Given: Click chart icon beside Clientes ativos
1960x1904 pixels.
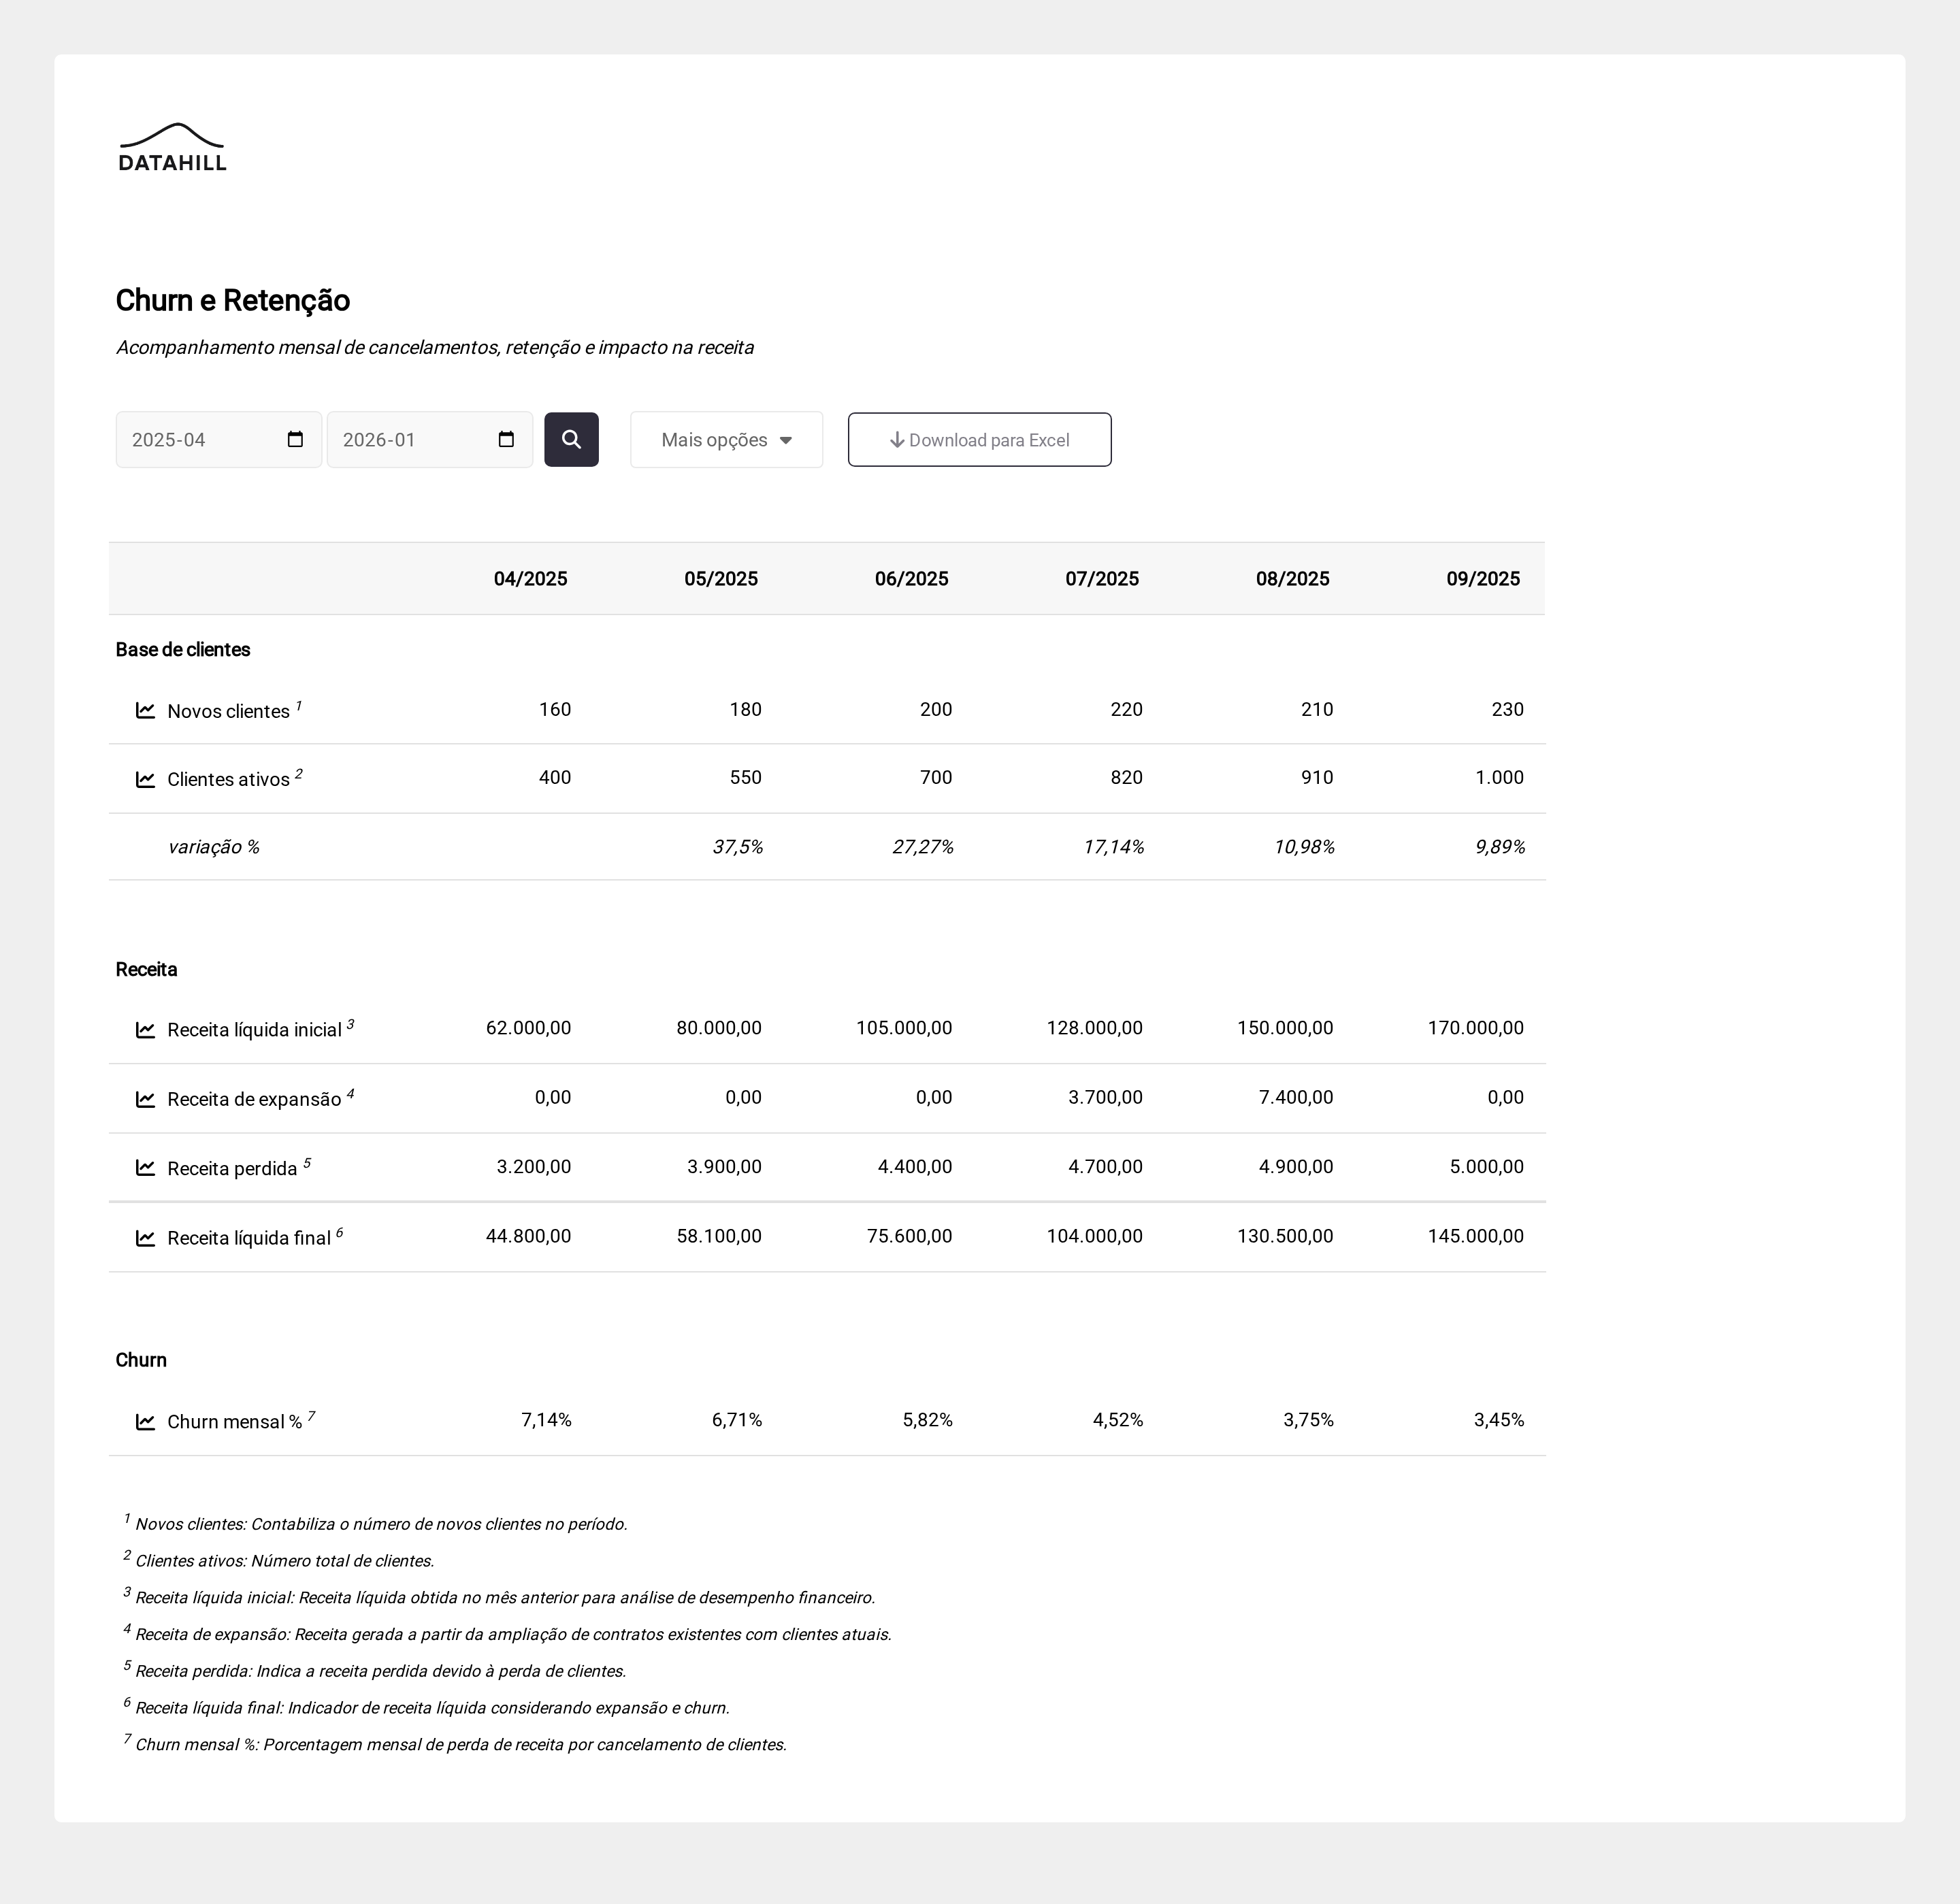Looking at the screenshot, I should pyautogui.click(x=145, y=779).
